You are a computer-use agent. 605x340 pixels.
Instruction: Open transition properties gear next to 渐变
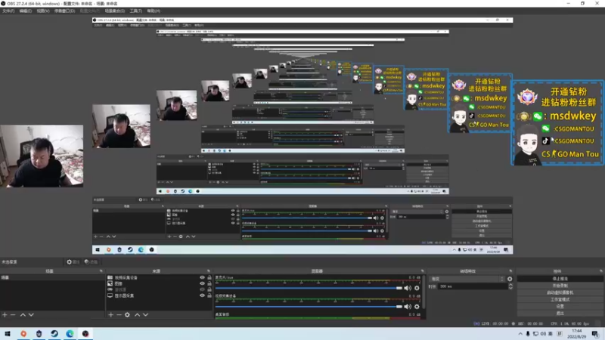point(510,279)
